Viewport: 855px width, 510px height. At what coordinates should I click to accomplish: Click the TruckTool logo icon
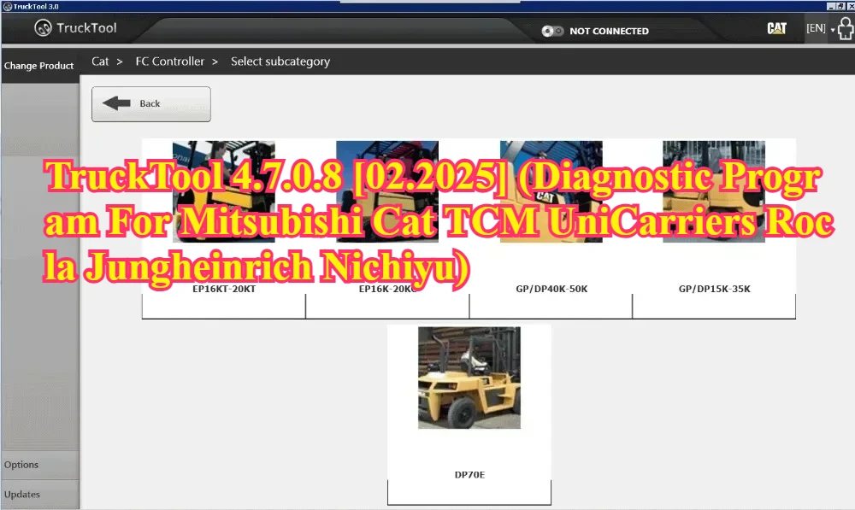[x=43, y=28]
